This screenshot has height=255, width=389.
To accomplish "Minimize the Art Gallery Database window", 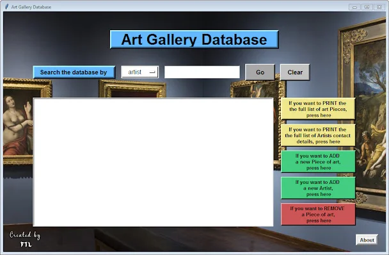I will [x=354, y=7].
